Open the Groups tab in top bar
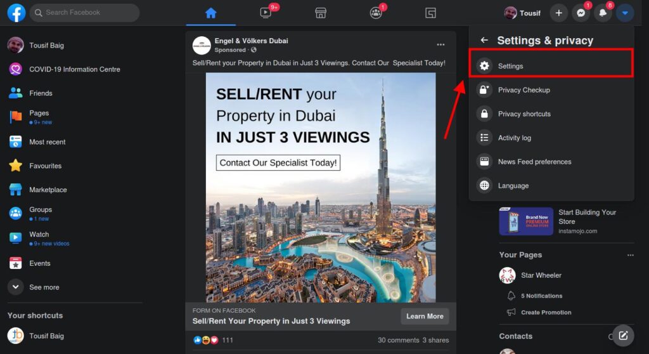This screenshot has height=354, width=649. pos(376,13)
